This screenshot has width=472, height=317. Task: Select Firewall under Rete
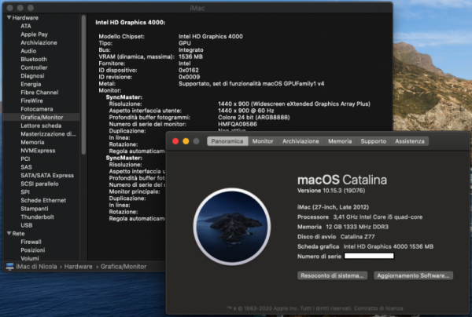(x=31, y=242)
